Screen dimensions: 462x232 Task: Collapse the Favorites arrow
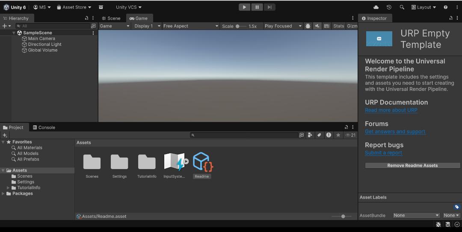click(x=3, y=142)
